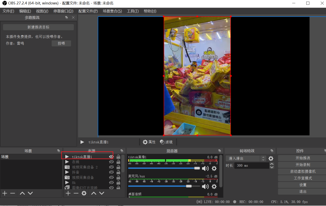Viewport: 326px width, 206px height.
Task: Mute the tiktok直播1 audio speaker icon
Action: click(205, 168)
